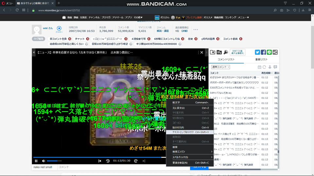Rewind ten seconds using the replay icon
314x176 pixels.
pos(108,161)
